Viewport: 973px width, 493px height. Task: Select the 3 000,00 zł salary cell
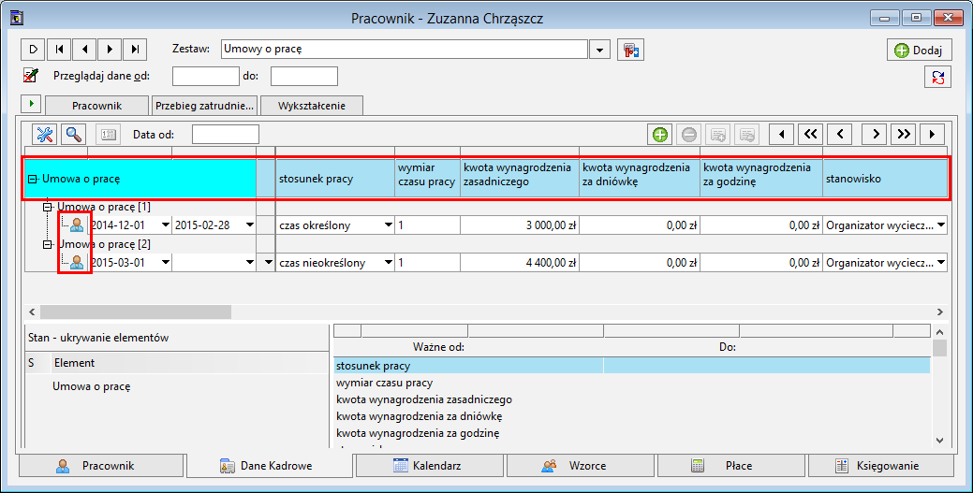(520, 225)
